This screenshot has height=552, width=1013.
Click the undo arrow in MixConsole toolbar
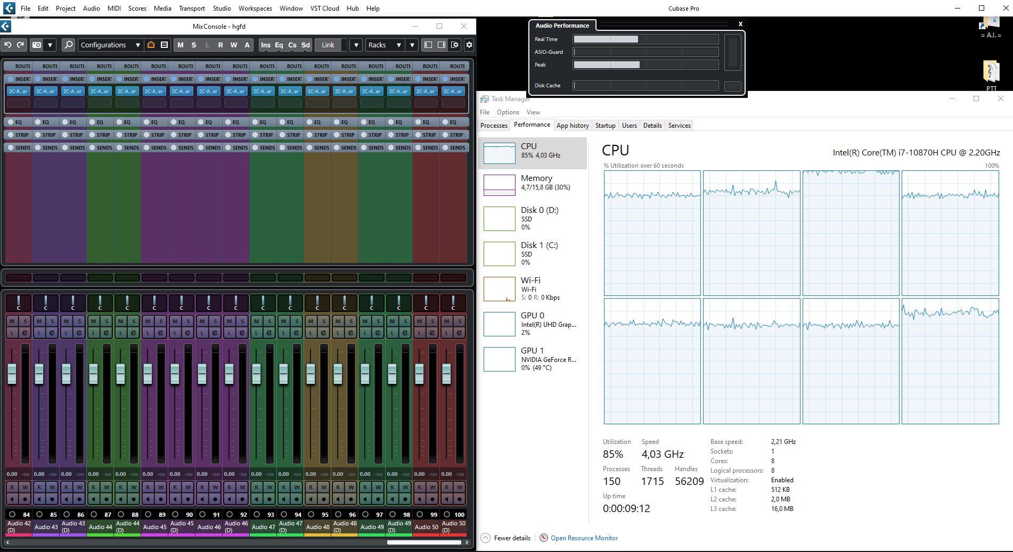coord(7,45)
